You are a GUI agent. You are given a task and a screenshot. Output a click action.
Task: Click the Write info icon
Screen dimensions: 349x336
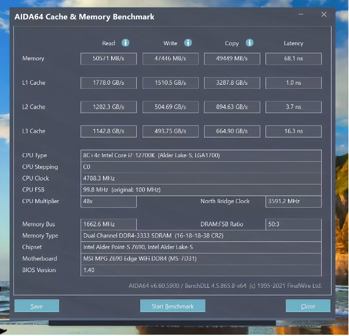coord(188,43)
